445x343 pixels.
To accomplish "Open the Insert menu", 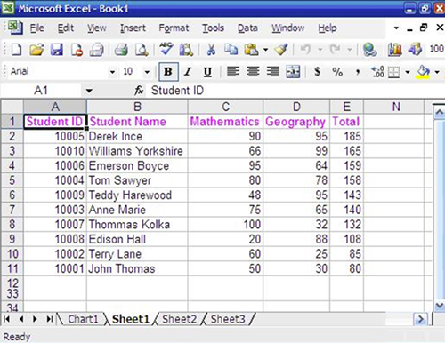I will [x=133, y=28].
